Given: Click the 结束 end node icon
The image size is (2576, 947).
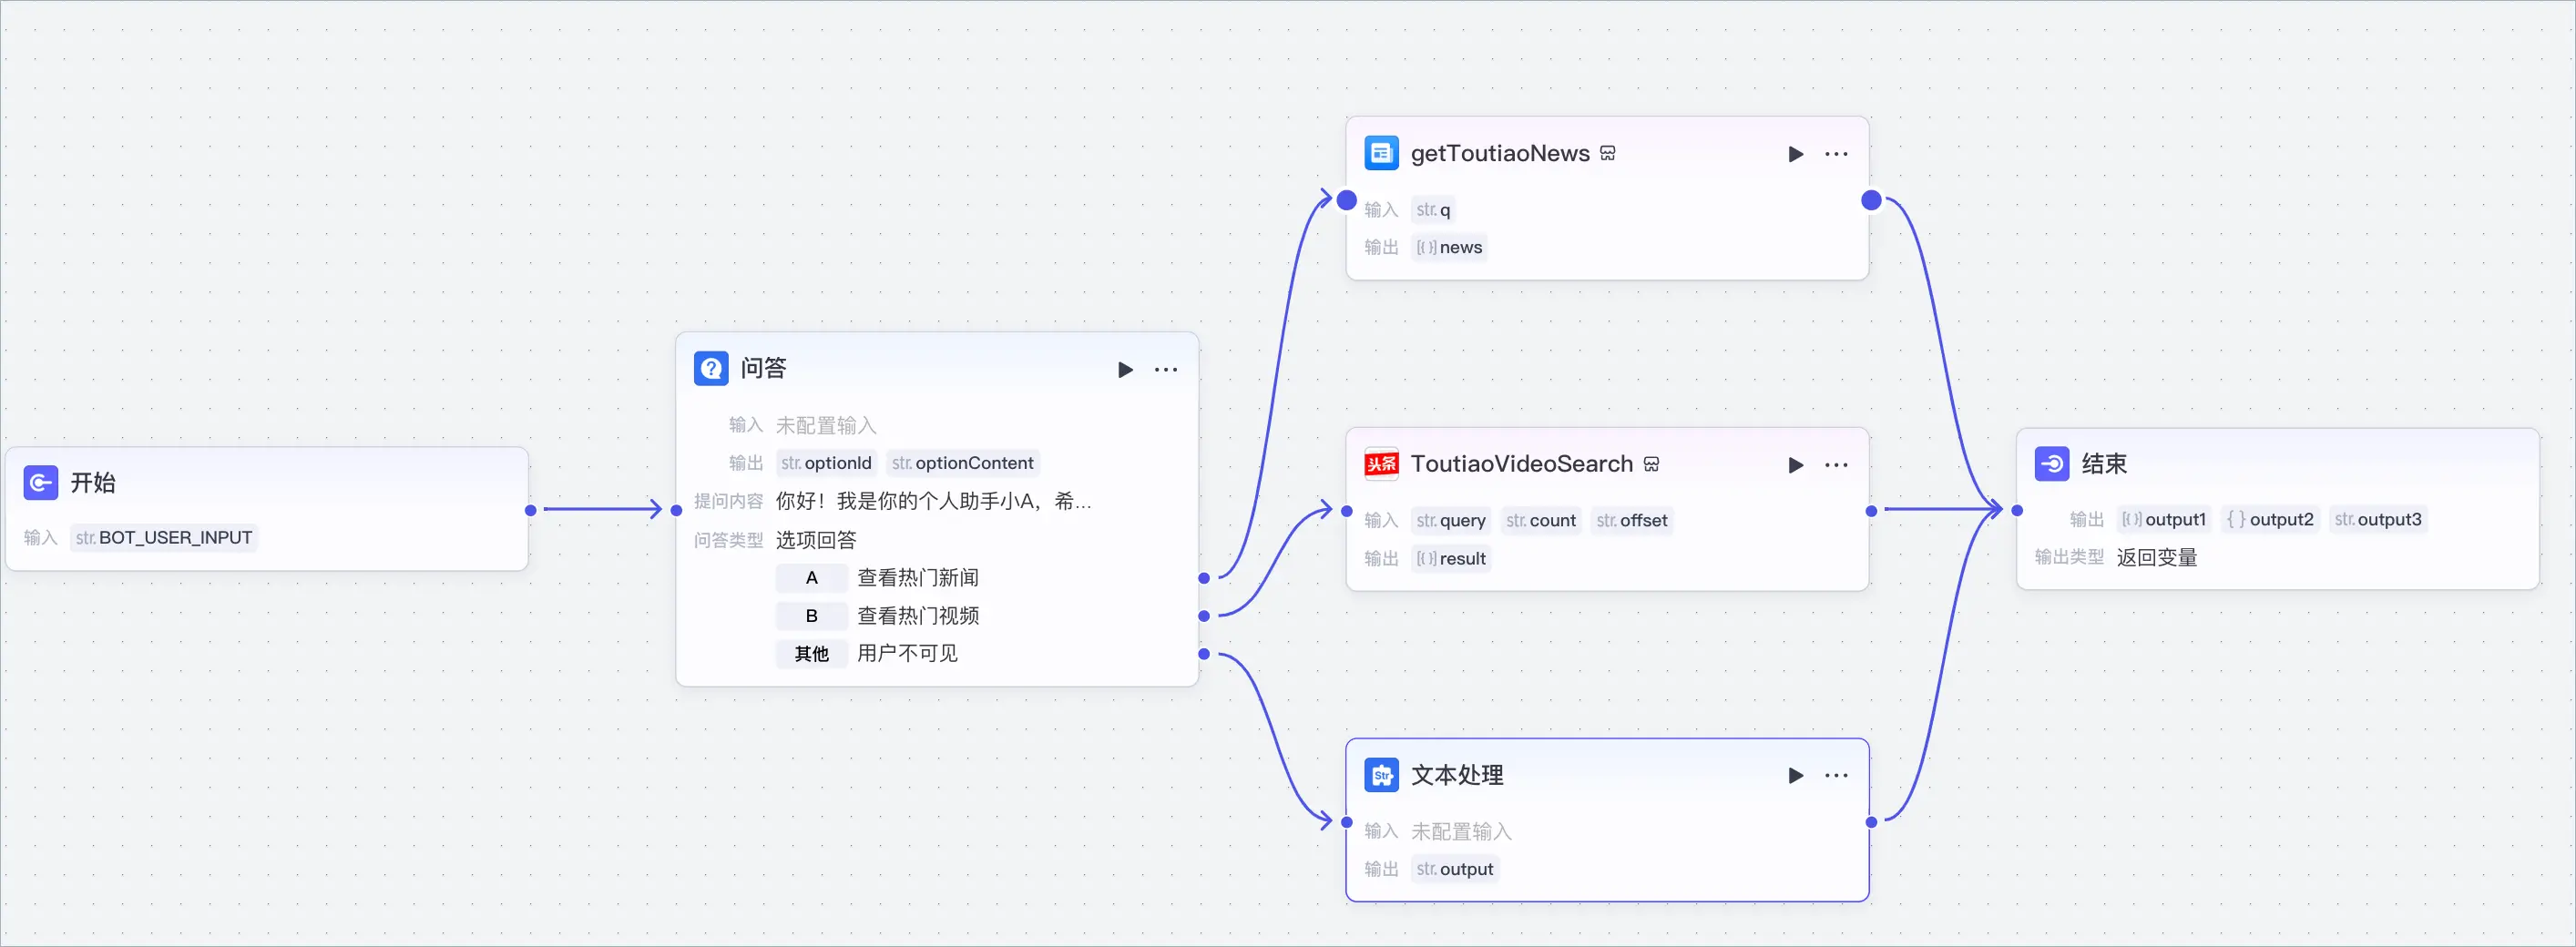Looking at the screenshot, I should tap(2051, 464).
